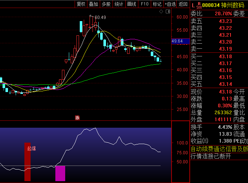Click 卖五 price 43.23
This screenshot has width=248, height=183.
(225, 21)
